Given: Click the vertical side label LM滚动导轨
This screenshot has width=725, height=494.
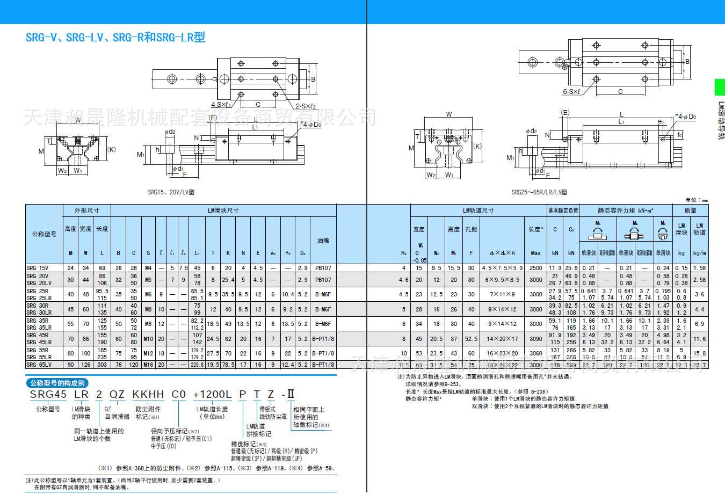Looking at the screenshot, I should pyautogui.click(x=720, y=121).
